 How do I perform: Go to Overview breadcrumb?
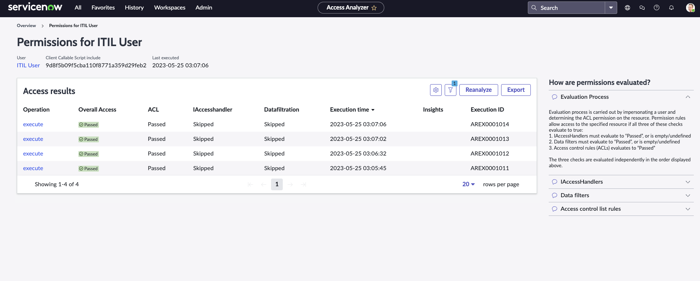pyautogui.click(x=26, y=26)
